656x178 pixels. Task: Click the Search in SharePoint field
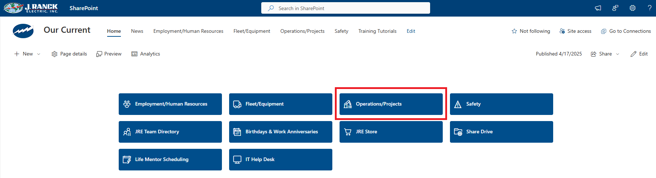pos(345,8)
